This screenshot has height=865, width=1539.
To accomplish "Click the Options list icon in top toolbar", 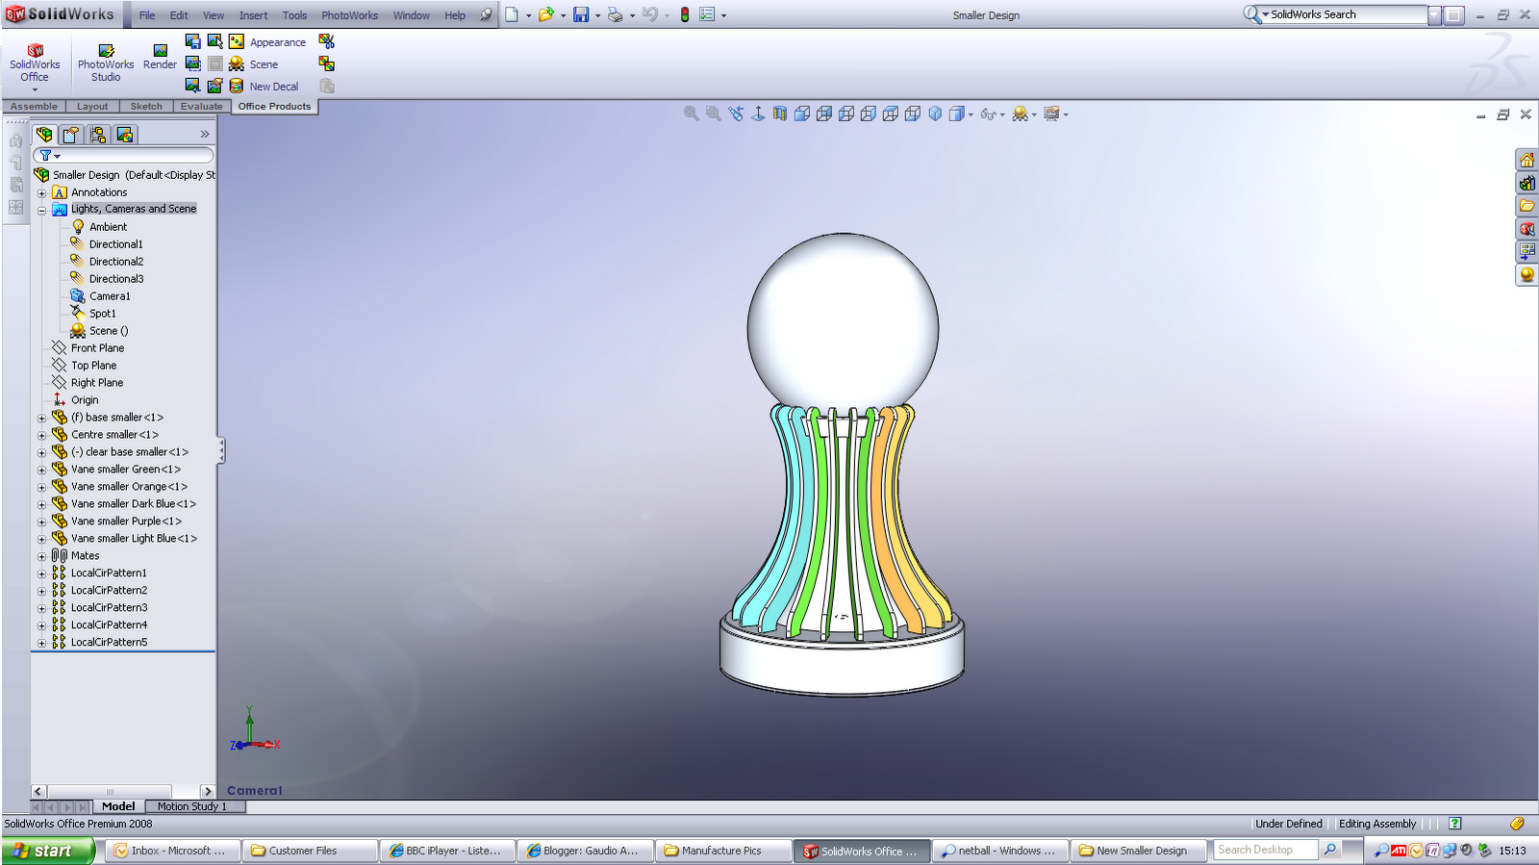I will 707,15.
